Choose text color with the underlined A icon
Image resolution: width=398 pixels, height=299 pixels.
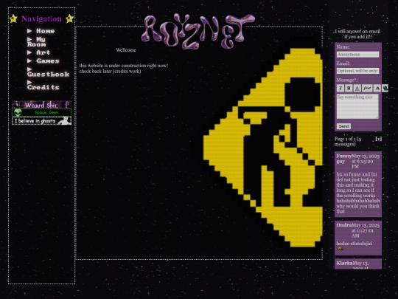[357, 88]
